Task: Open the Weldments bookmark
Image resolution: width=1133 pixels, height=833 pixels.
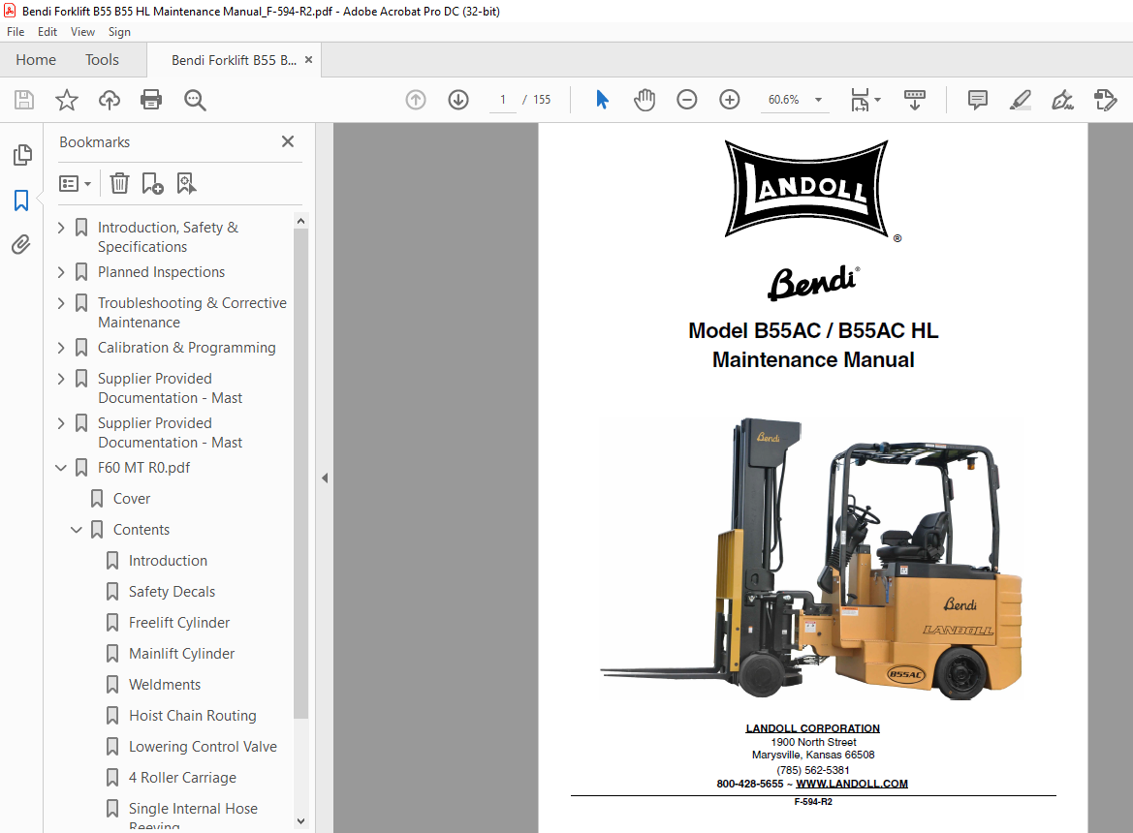Action: (x=165, y=685)
